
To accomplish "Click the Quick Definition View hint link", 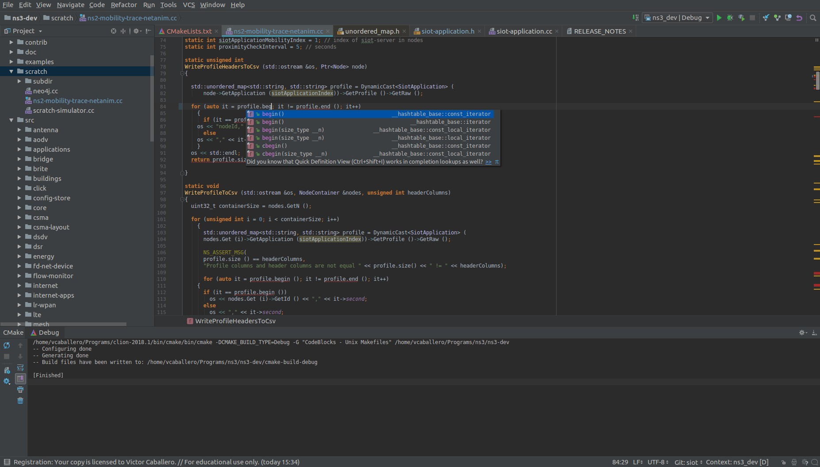I will click(x=488, y=162).
